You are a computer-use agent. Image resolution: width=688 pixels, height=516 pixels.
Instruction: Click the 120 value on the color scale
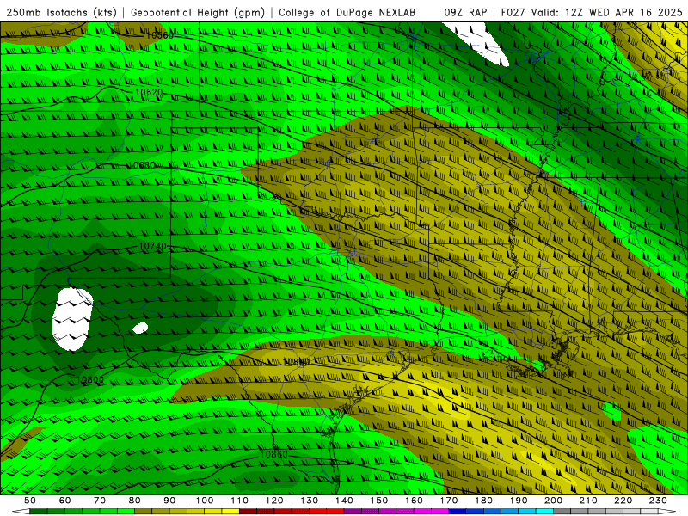point(274,501)
